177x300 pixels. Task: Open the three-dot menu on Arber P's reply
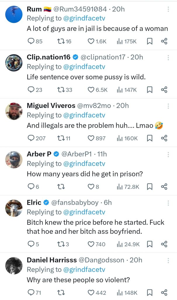tap(168, 154)
